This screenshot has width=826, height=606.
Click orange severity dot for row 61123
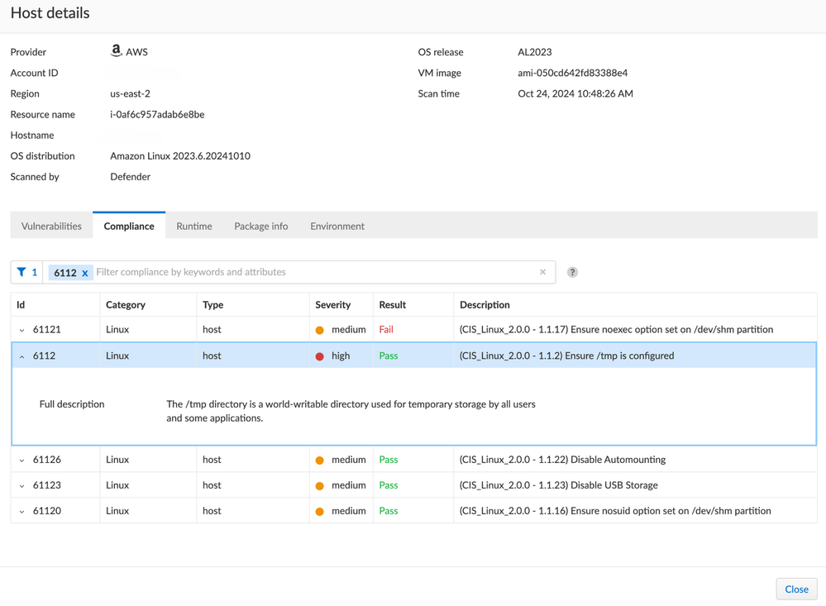pos(320,486)
